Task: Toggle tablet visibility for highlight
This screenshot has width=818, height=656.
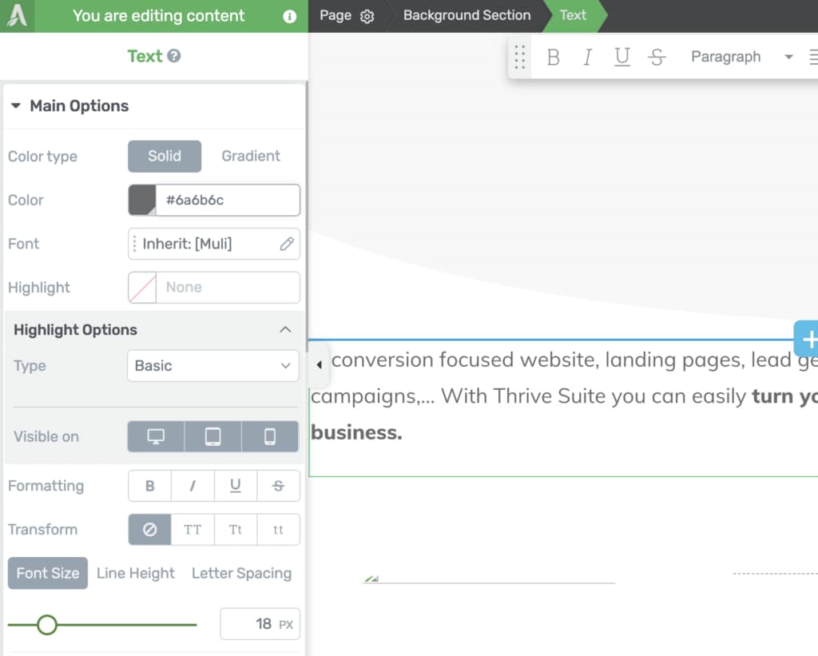Action: 212,437
